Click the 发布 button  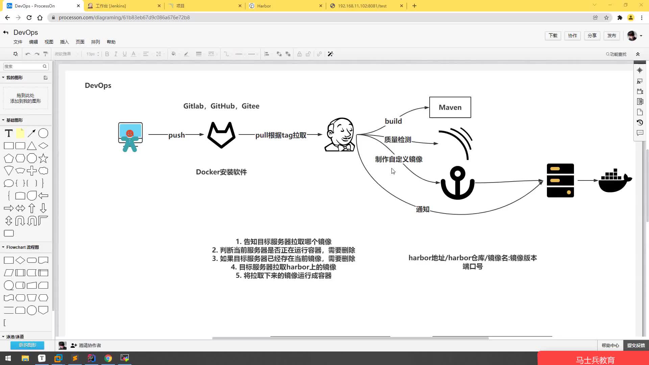click(x=612, y=35)
